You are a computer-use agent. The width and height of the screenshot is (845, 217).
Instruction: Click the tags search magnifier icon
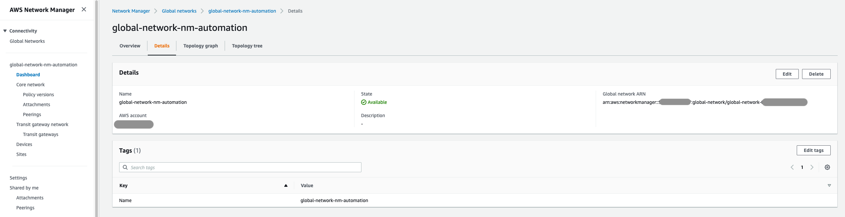(x=125, y=167)
